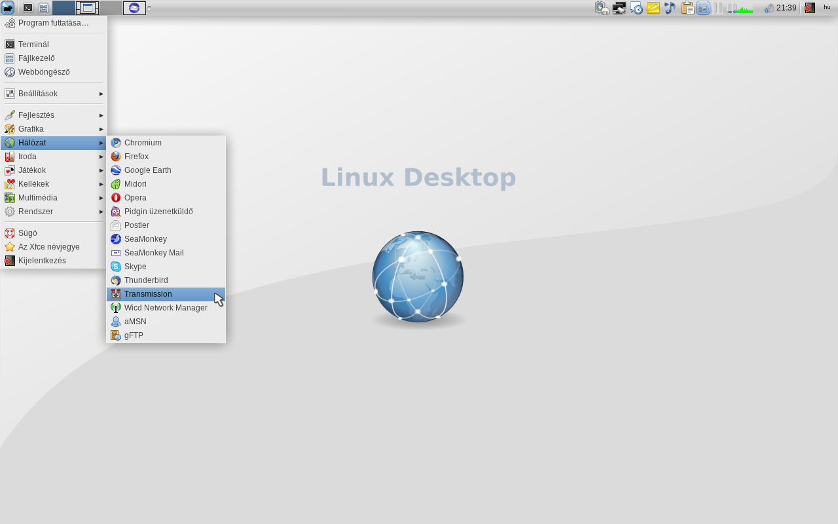
Task: Expand the Rendszer category
Action: (54, 212)
